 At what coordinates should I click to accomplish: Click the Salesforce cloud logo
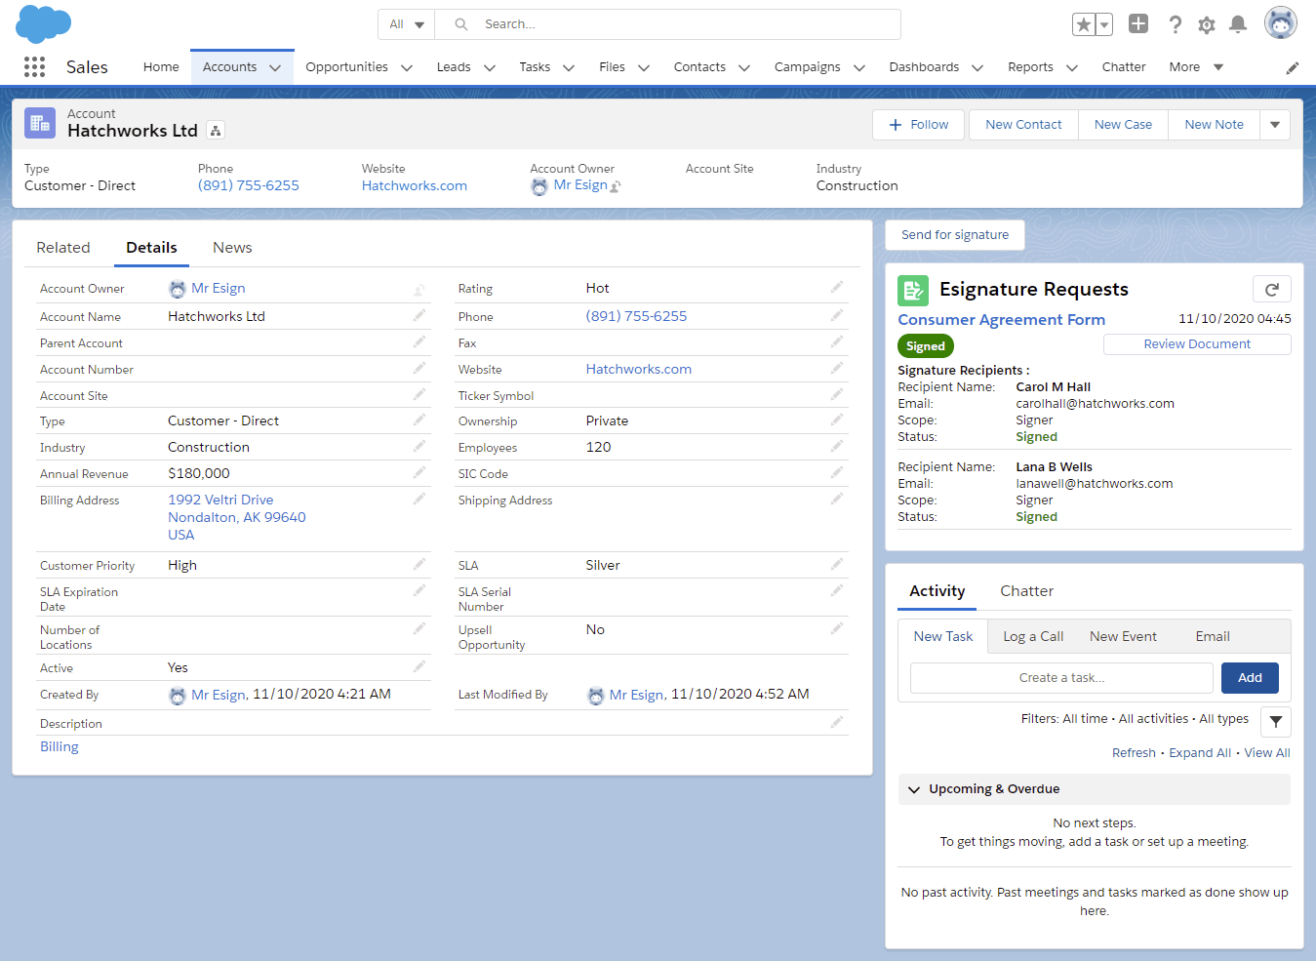pos(44,23)
